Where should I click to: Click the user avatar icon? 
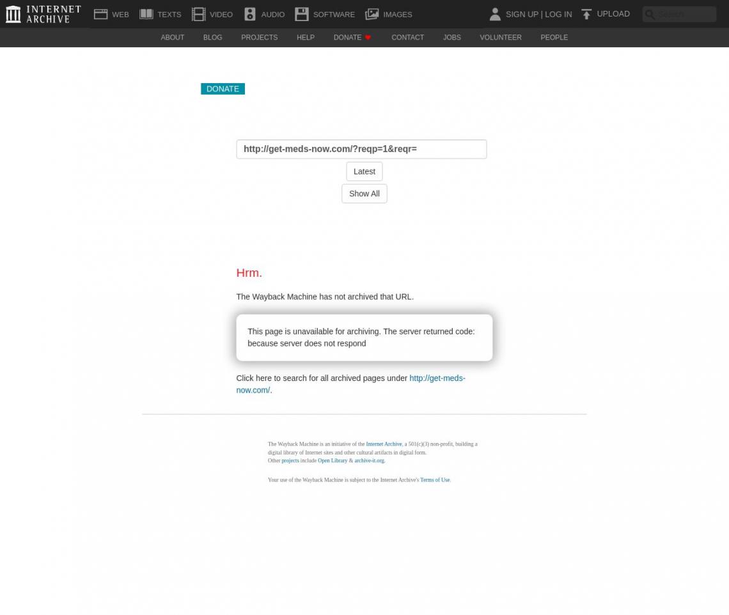click(494, 14)
